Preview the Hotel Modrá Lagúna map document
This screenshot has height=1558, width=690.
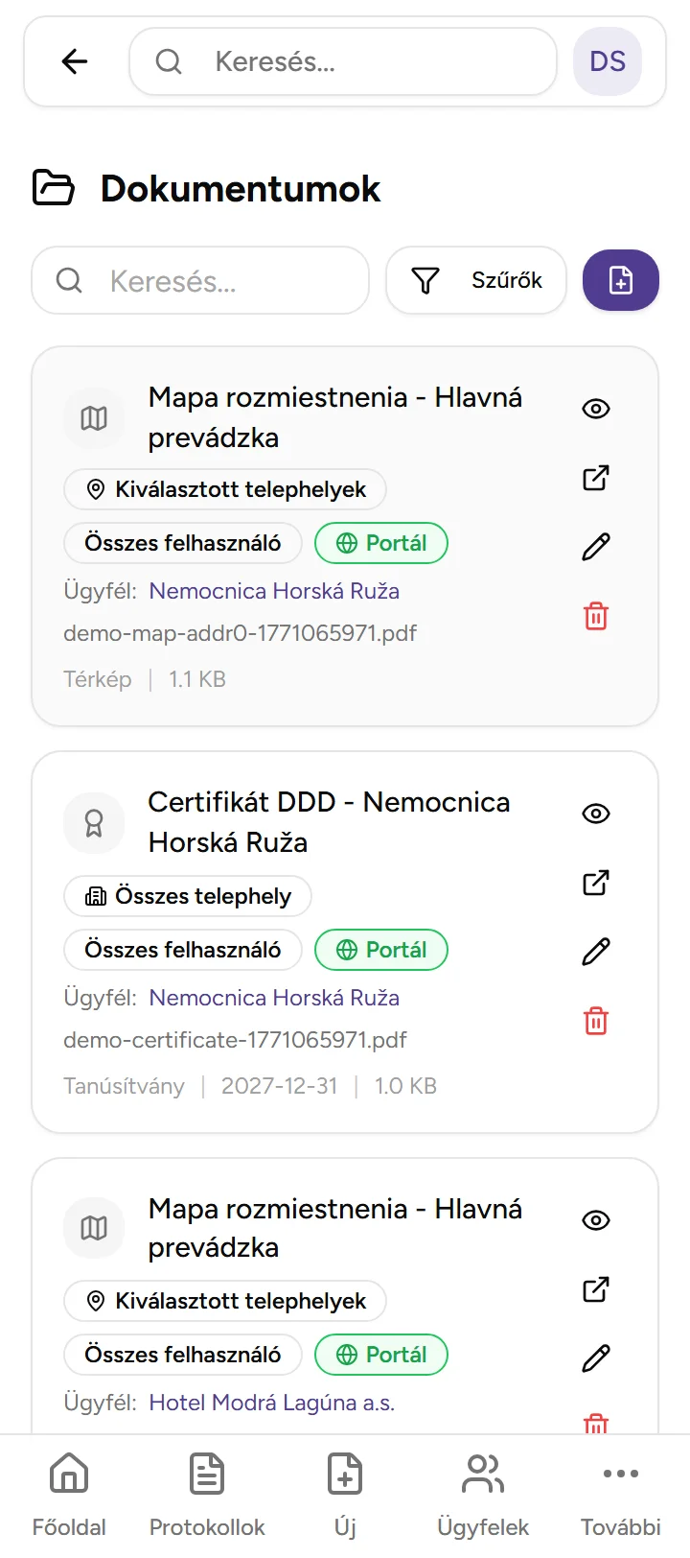pyautogui.click(x=595, y=1219)
